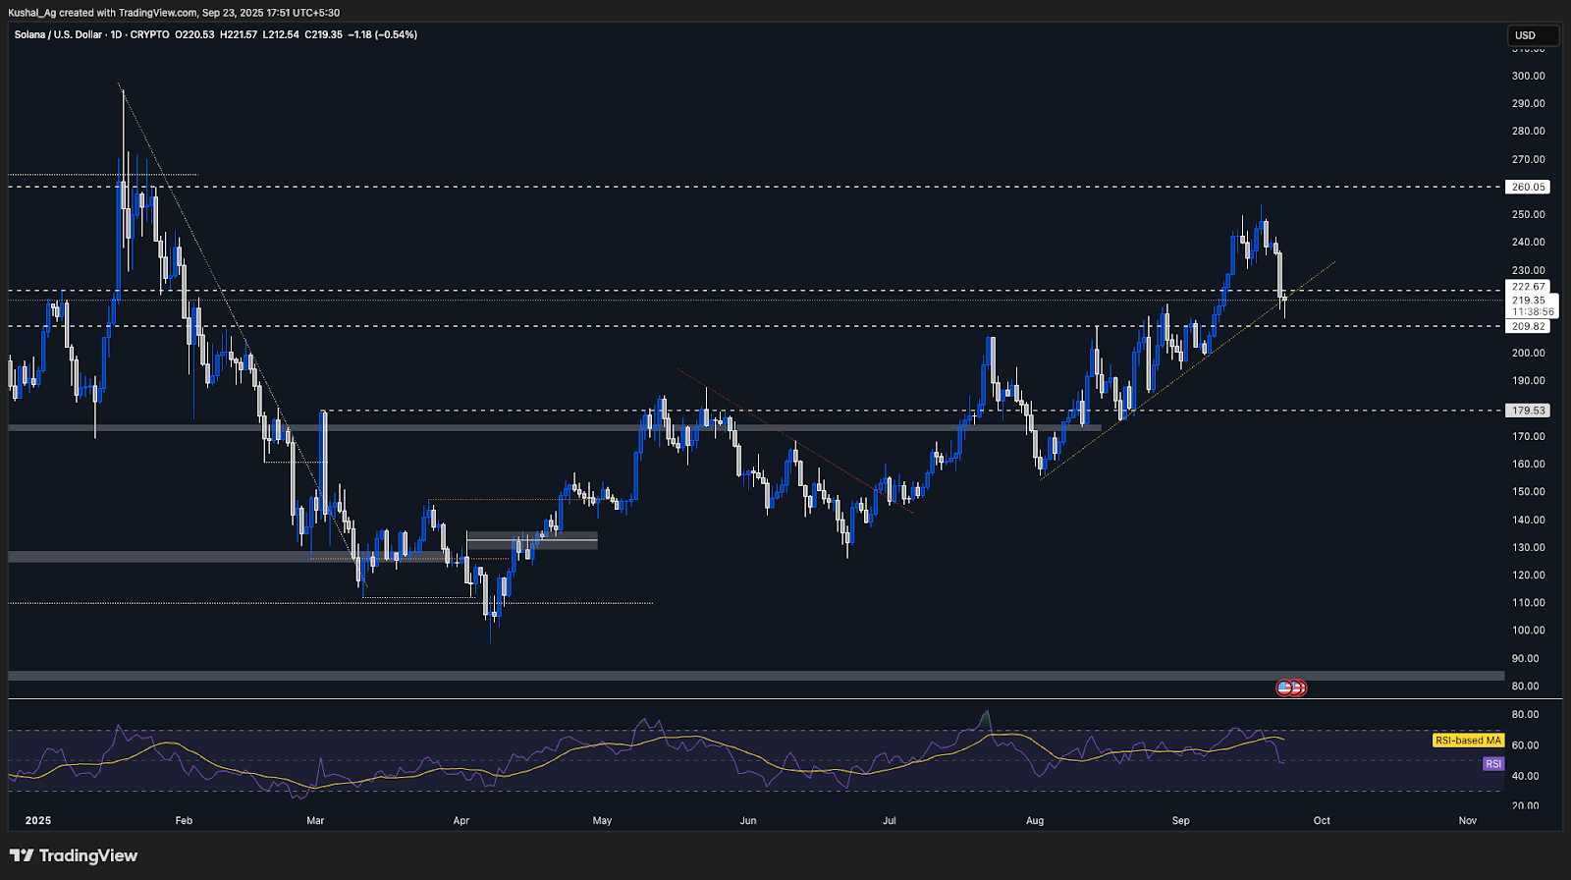Click the May label on the time axis
1571x880 pixels.
pyautogui.click(x=602, y=820)
